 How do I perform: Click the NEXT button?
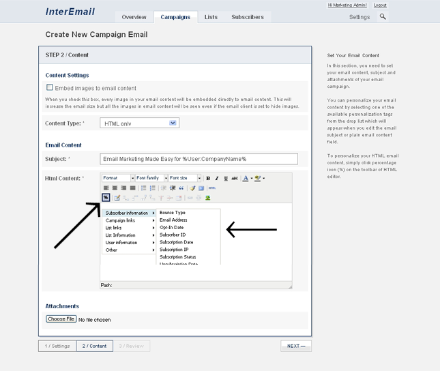pos(296,346)
